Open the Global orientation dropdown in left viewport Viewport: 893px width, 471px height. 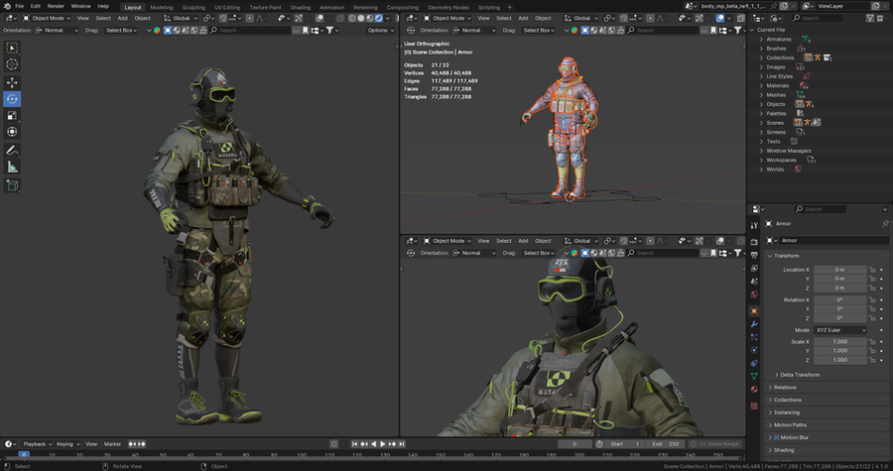click(x=182, y=18)
